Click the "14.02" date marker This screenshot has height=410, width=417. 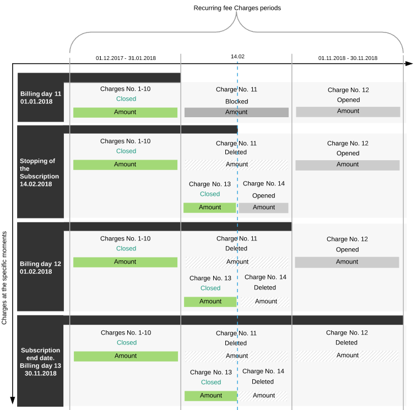[237, 57]
